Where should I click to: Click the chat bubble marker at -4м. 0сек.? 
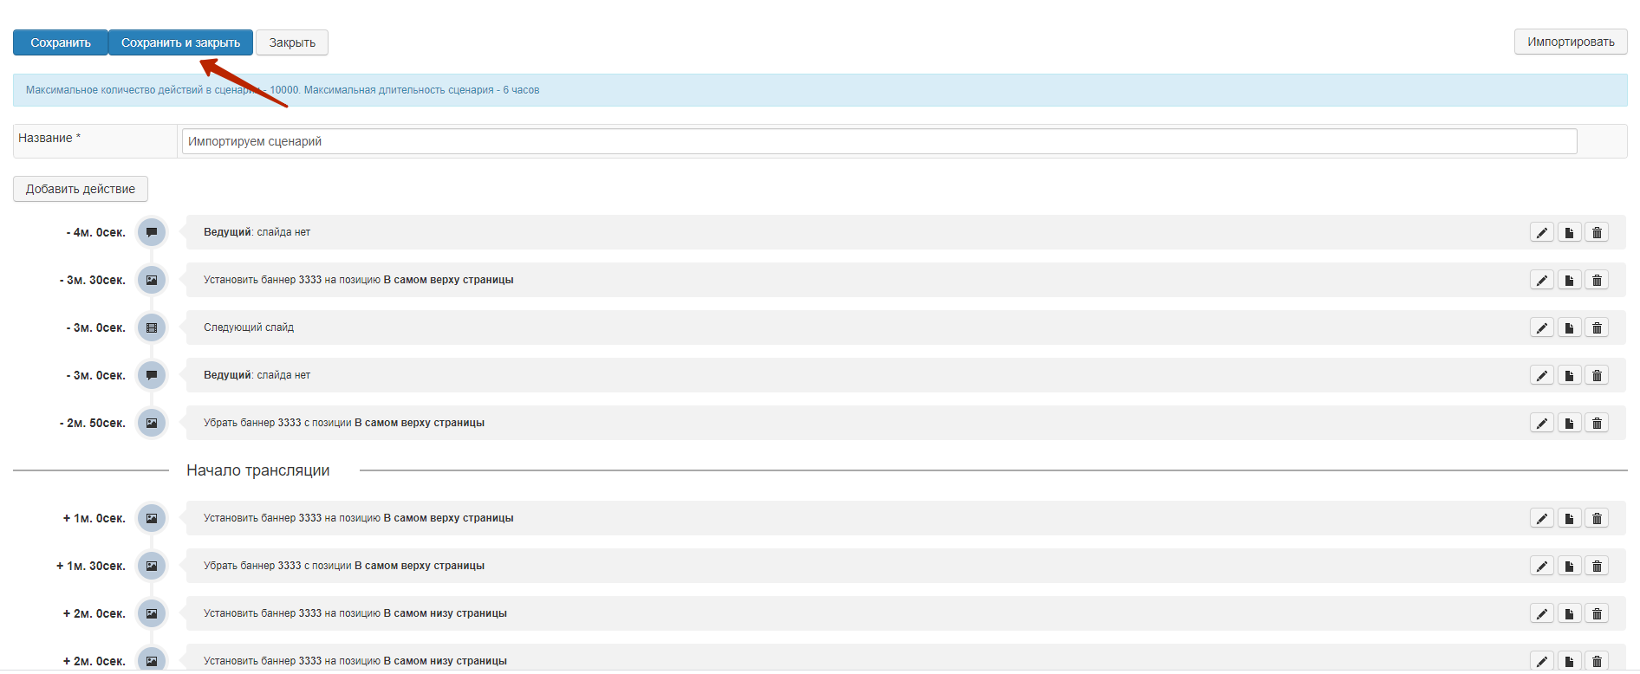[152, 232]
